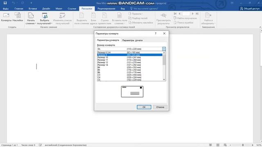Screen dimensions: 262x147
Task: Select Размер 9 in the list
Action: tap(130, 55)
